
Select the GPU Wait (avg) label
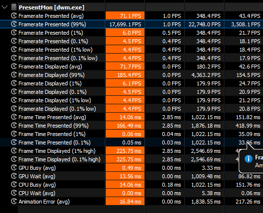[37, 176]
